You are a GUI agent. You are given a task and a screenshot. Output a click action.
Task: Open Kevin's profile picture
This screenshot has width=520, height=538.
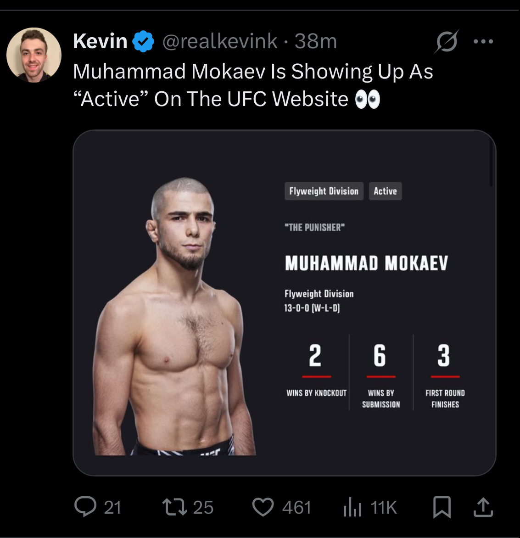pos(34,55)
